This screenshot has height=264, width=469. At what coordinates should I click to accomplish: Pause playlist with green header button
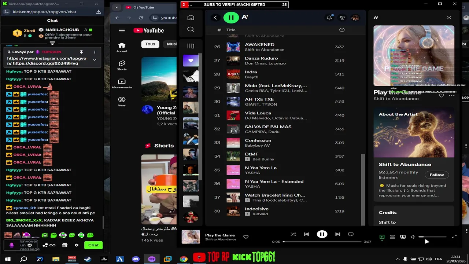(231, 17)
